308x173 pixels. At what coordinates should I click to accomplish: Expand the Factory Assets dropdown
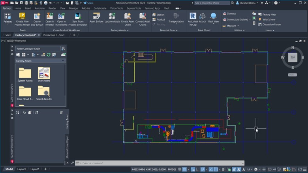[x=40, y=61]
